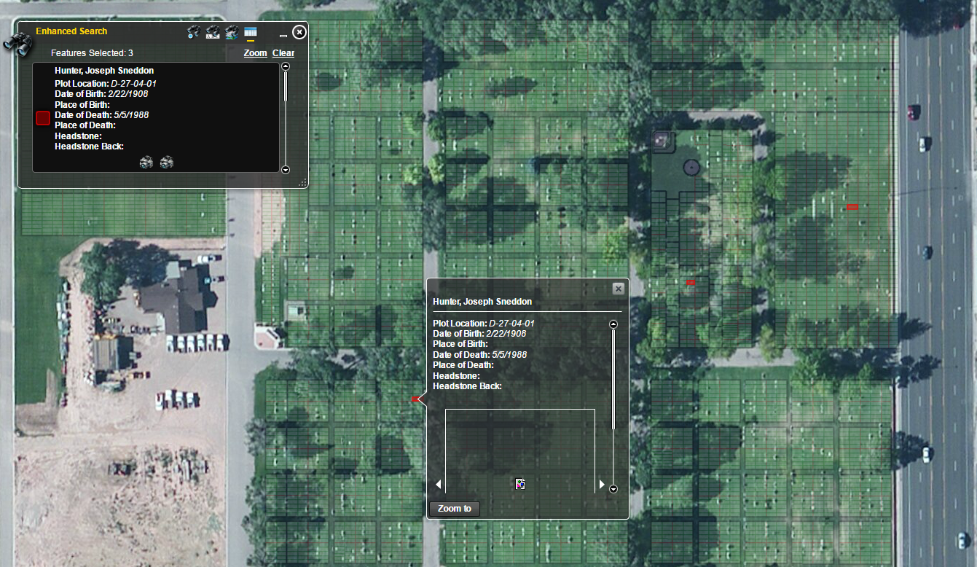Viewport: 977px width, 567px height.
Task: Click the dark red square result symbol
Action: (43, 118)
